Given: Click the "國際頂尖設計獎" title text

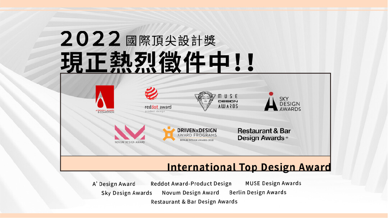Looking at the screenshot, I should (x=171, y=41).
